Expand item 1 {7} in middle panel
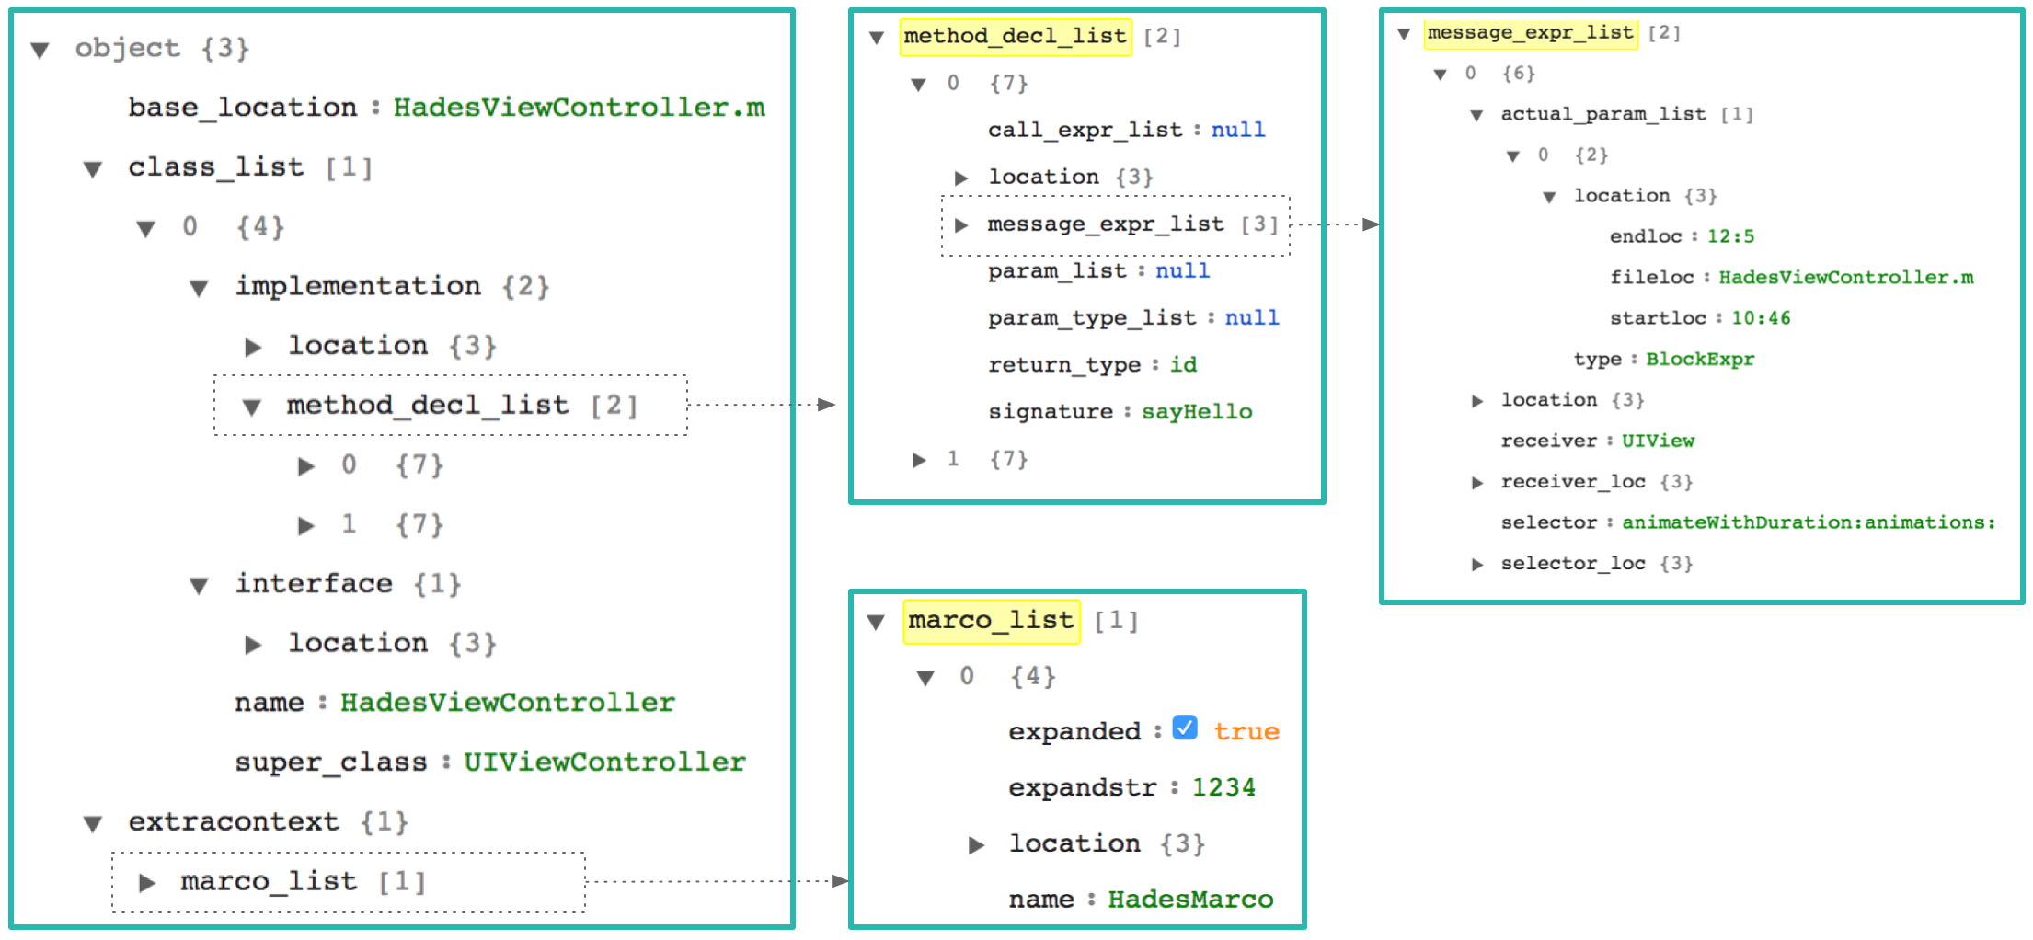 point(919,460)
